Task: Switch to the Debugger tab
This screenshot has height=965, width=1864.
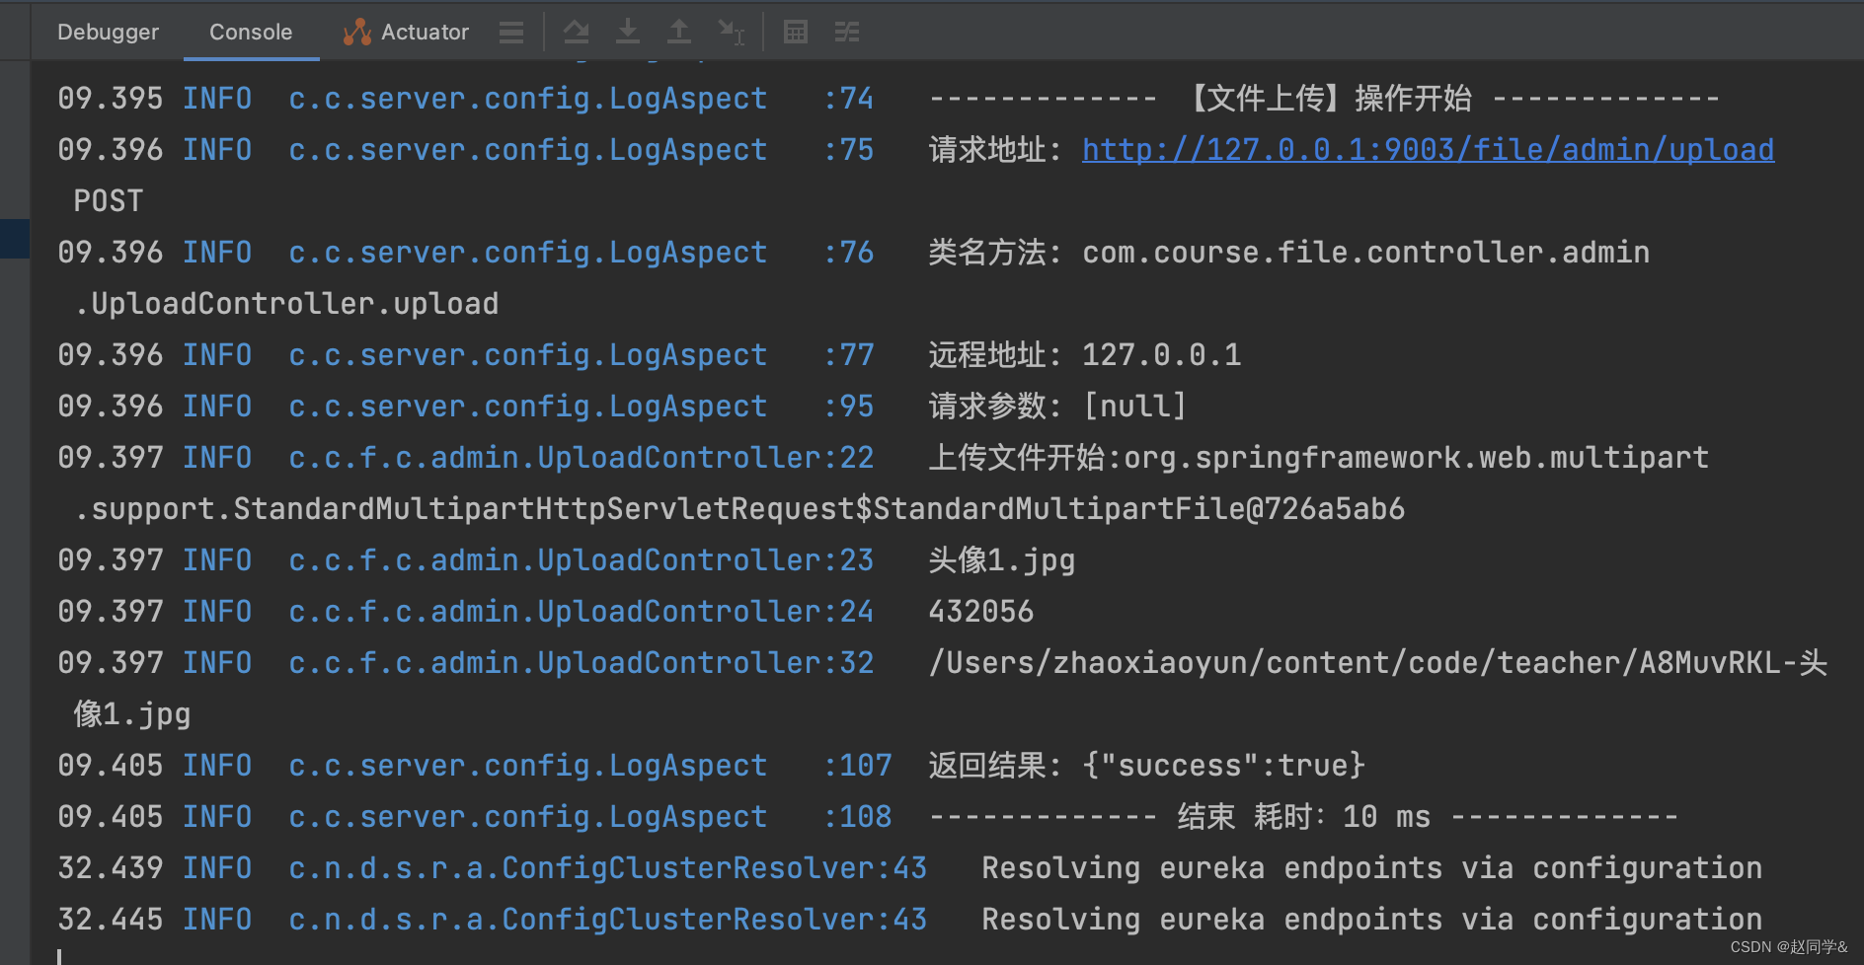Action: click(108, 32)
